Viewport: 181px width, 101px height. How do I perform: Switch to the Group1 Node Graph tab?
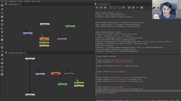(x=16, y=53)
